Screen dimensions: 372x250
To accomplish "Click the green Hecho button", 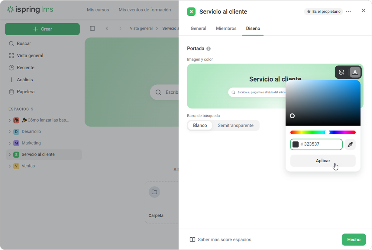I will click(x=354, y=240).
